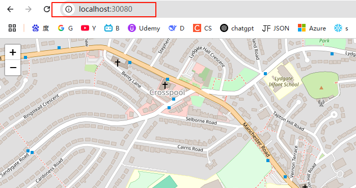This screenshot has width=356, height=188.
Task: Click the Manchester Road label
Action: (x=256, y=140)
